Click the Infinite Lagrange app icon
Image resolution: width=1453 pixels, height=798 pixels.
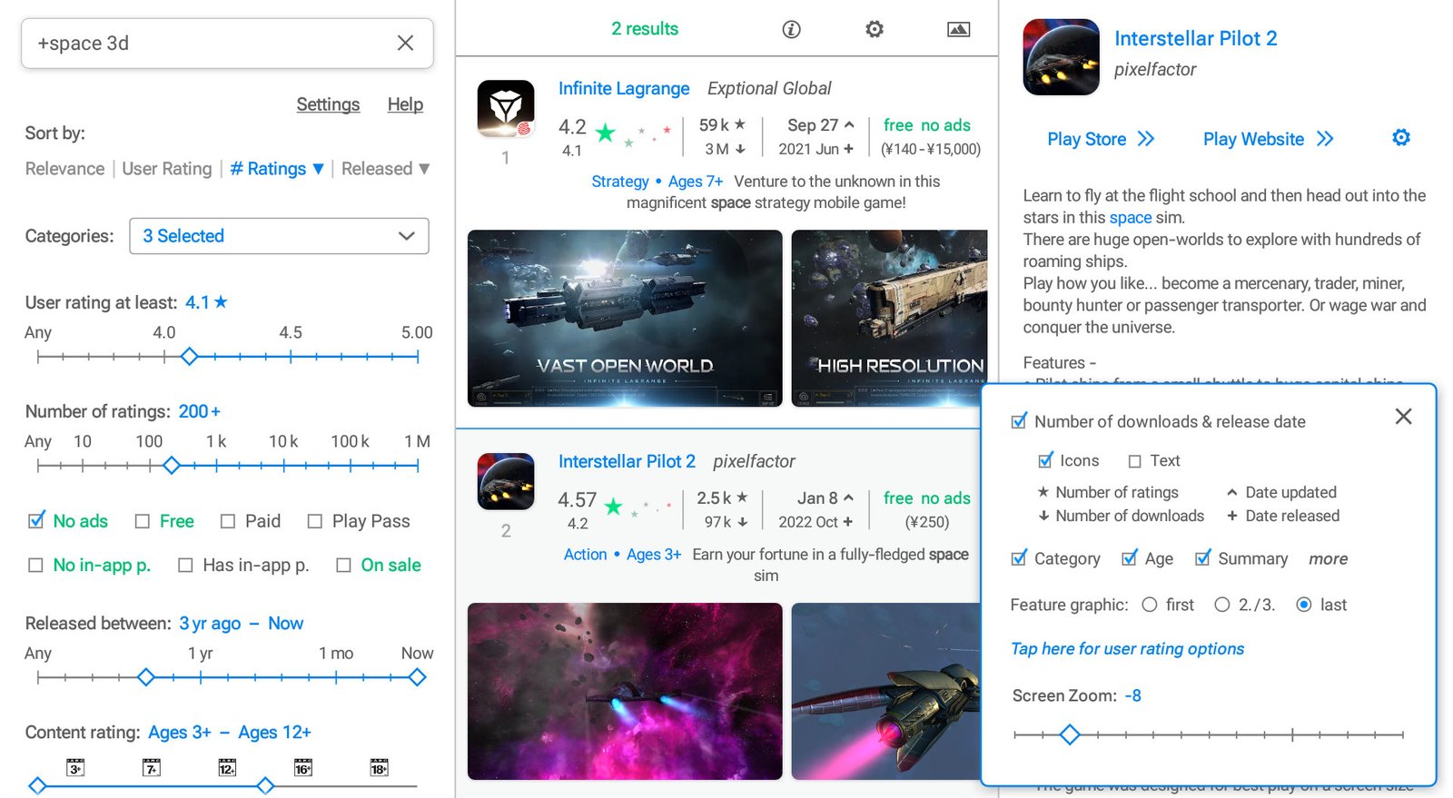point(506,109)
